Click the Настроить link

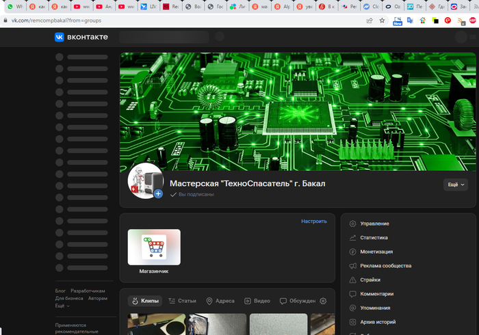click(313, 222)
